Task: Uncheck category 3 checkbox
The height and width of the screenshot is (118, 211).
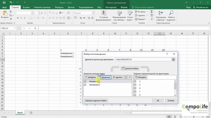Action: point(135,81)
